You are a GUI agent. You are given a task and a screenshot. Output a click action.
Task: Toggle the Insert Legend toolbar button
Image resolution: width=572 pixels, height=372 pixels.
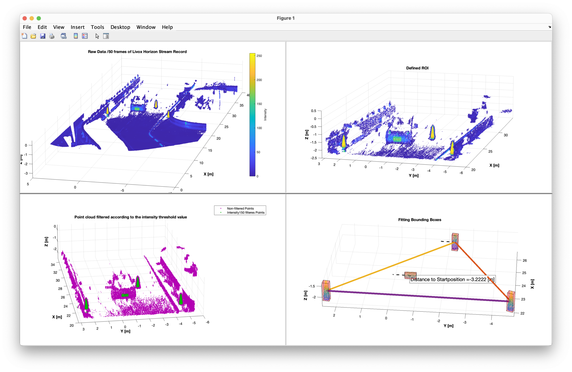tap(85, 36)
